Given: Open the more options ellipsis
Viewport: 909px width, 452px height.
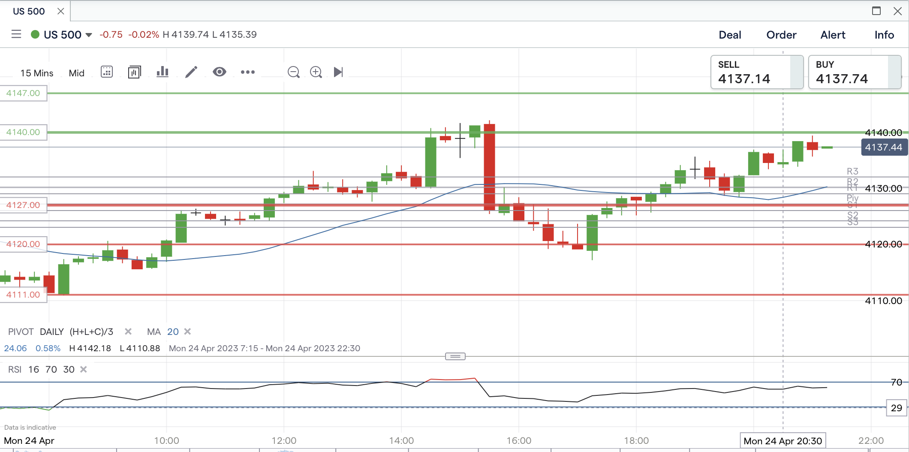Looking at the screenshot, I should (x=248, y=72).
